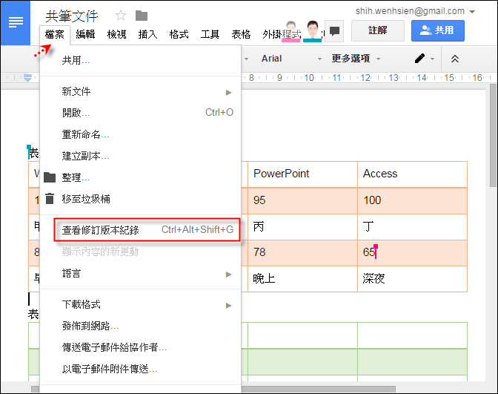498x394 pixels.
Task: Open the 編輯 menu
Action: coord(85,34)
